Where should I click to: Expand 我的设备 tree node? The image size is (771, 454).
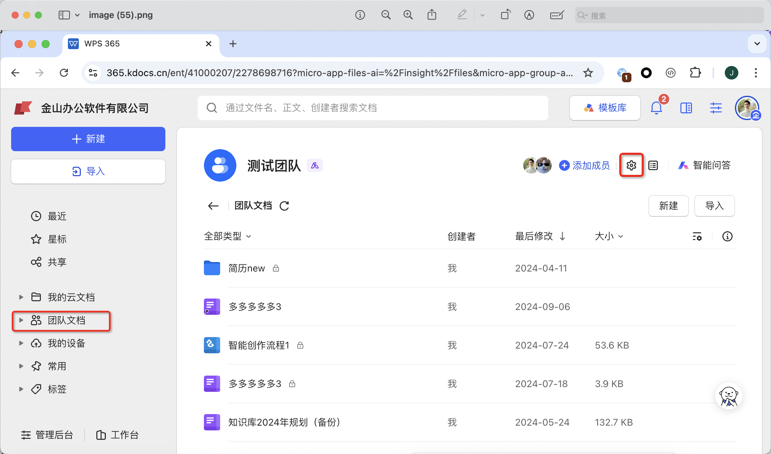pos(21,343)
